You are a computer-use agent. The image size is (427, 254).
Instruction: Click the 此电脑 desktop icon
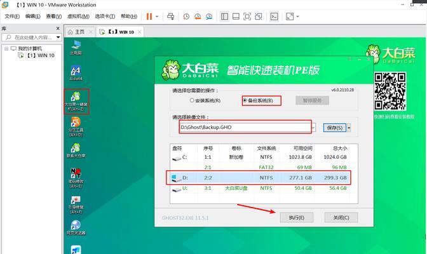[76, 48]
